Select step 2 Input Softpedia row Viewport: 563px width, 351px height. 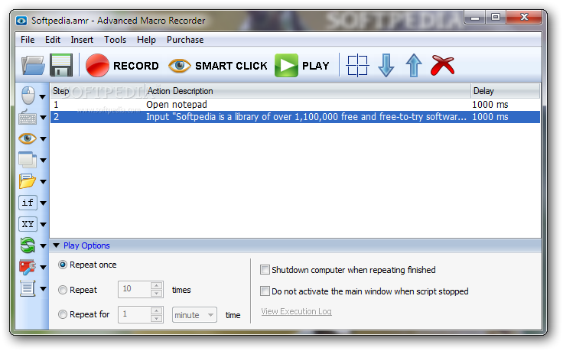(295, 117)
